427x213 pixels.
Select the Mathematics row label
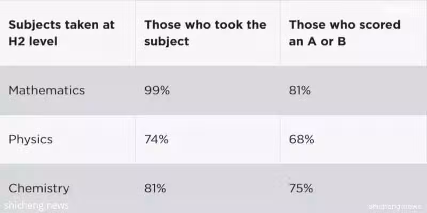tap(46, 90)
